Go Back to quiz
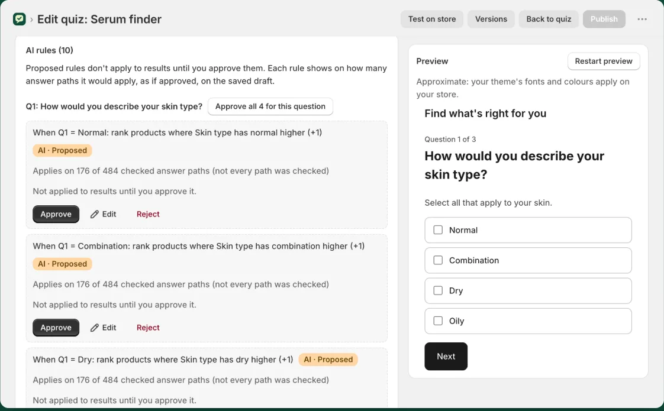The height and width of the screenshot is (411, 664). [x=549, y=19]
